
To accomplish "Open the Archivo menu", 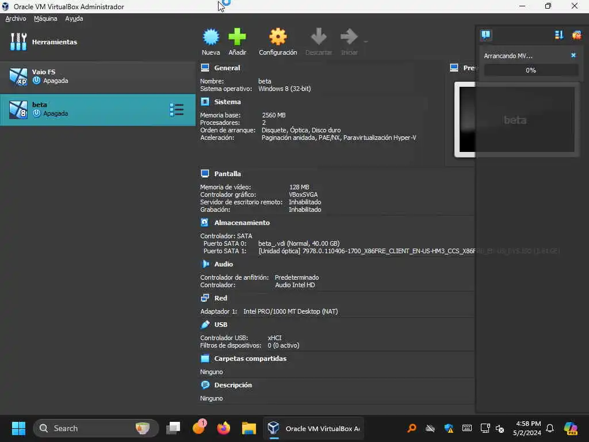I will click(x=16, y=18).
